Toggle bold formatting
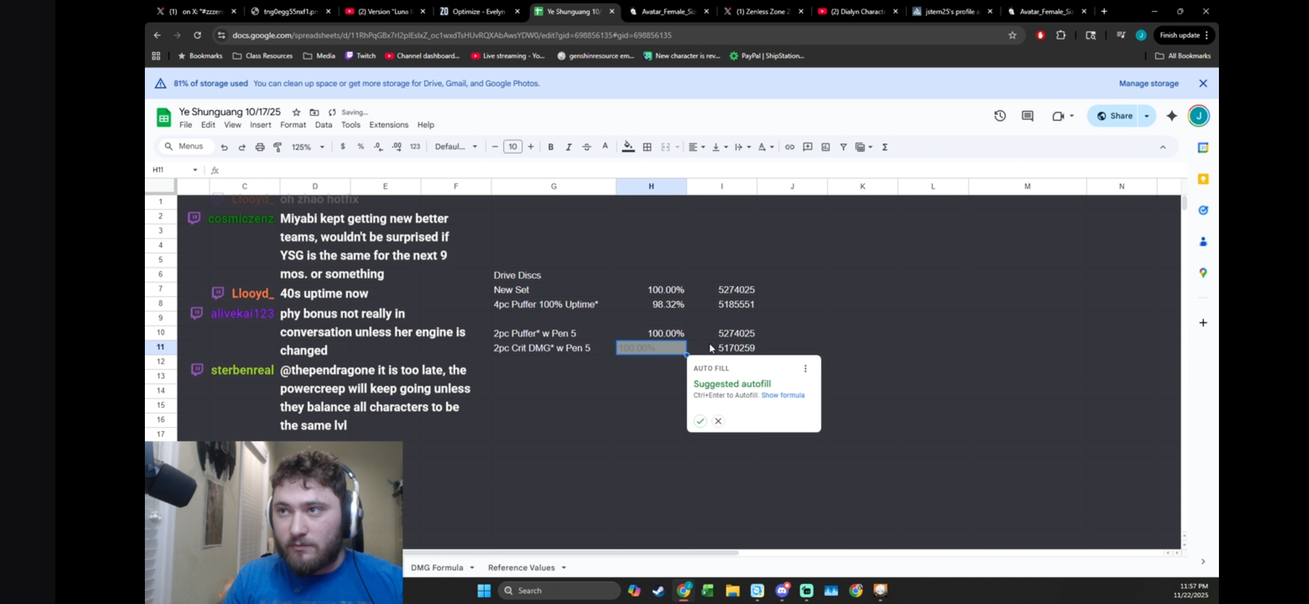Screen dimensions: 1309x604 [550, 147]
